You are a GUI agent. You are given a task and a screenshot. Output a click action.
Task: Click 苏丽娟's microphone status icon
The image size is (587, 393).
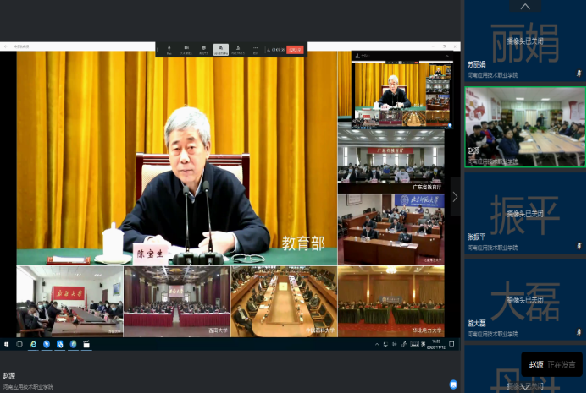click(x=579, y=74)
